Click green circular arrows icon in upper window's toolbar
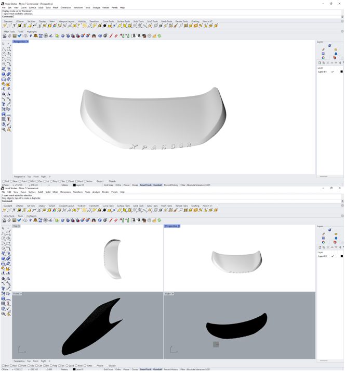 [160, 35]
